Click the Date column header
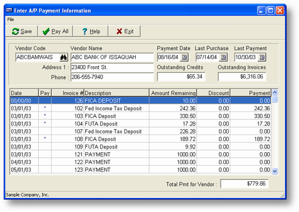This screenshot has height=212, width=299. 24,93
